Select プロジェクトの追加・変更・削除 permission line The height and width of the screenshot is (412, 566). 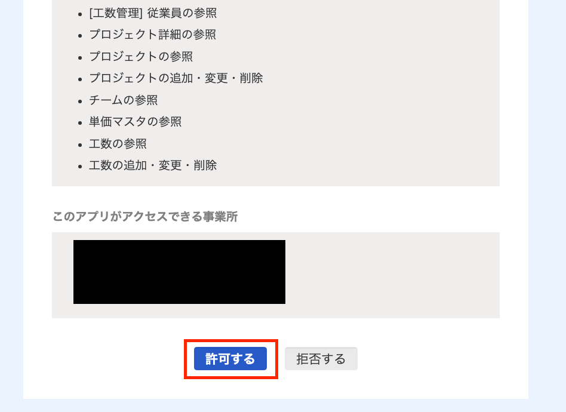tap(176, 78)
